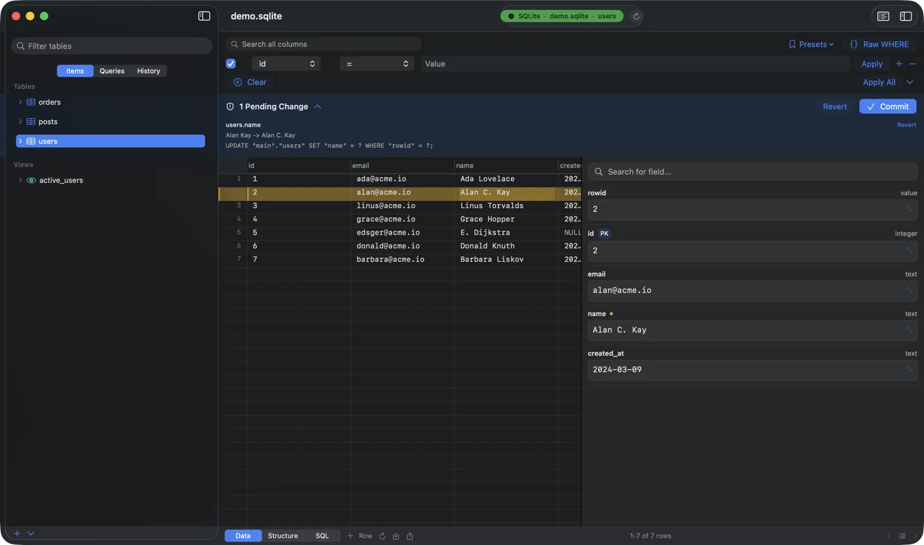Click the import icon in bottom bar
The height and width of the screenshot is (545, 924).
pyautogui.click(x=396, y=536)
